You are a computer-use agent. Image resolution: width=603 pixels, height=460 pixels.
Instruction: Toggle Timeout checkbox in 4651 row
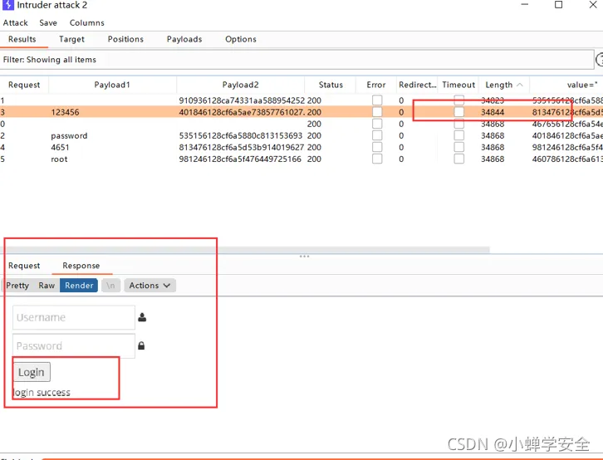[458, 147]
